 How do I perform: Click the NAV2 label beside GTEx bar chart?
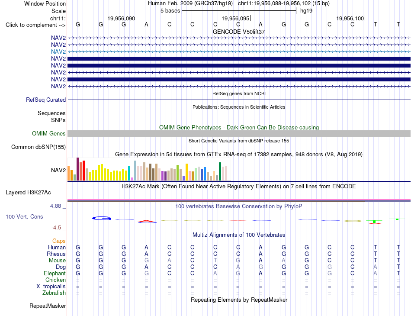point(58,170)
